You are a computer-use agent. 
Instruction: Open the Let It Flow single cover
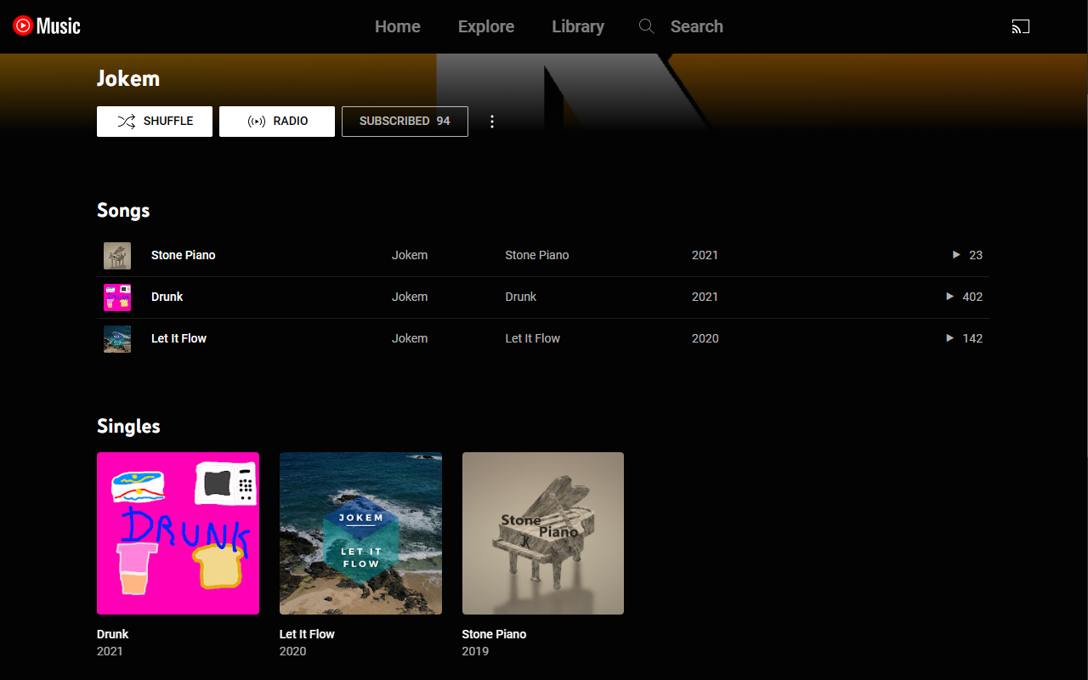tap(360, 533)
